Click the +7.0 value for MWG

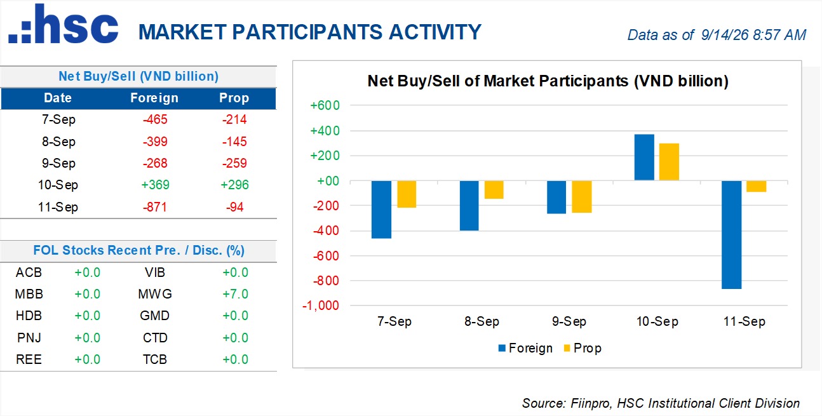(x=235, y=294)
